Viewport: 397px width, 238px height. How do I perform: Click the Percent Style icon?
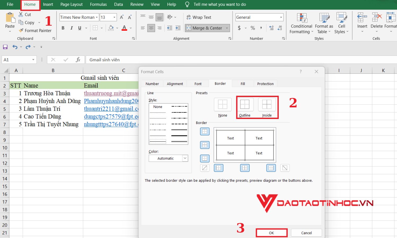pyautogui.click(x=252, y=28)
